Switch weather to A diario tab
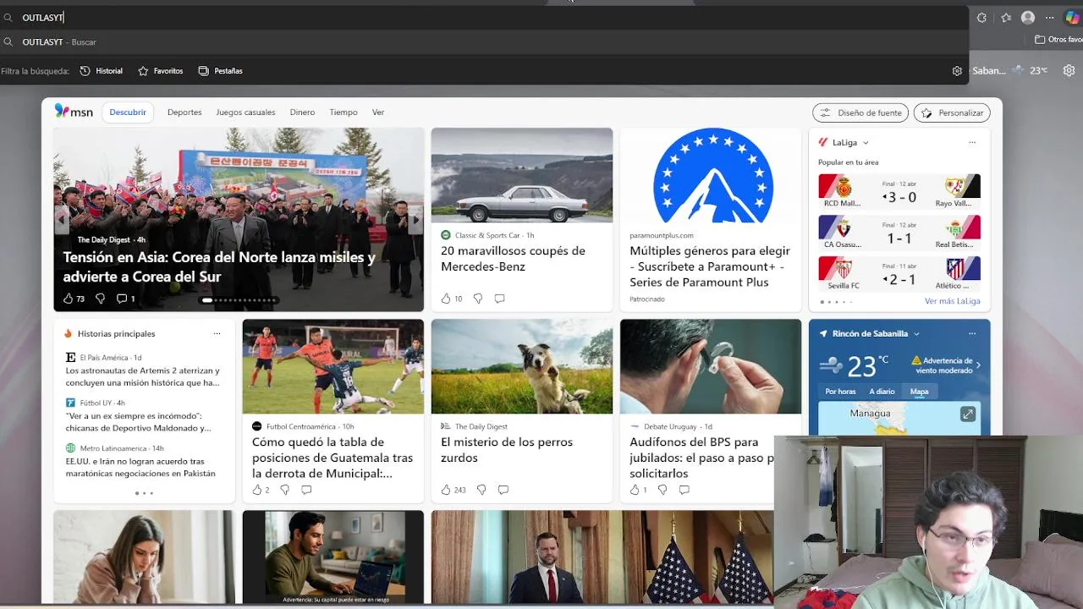 882,392
